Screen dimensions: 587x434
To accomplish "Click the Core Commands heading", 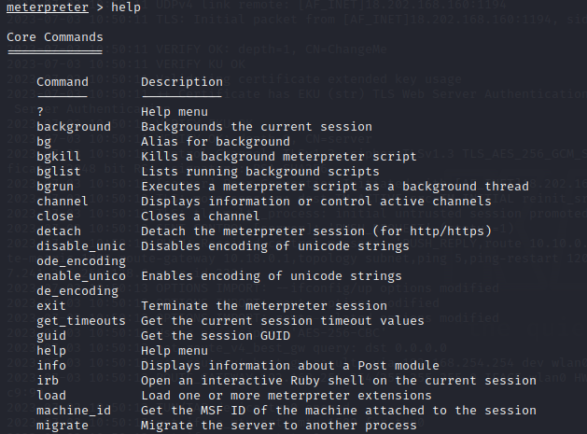I will tap(55, 37).
